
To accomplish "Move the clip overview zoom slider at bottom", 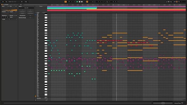I will pos(163,103).
